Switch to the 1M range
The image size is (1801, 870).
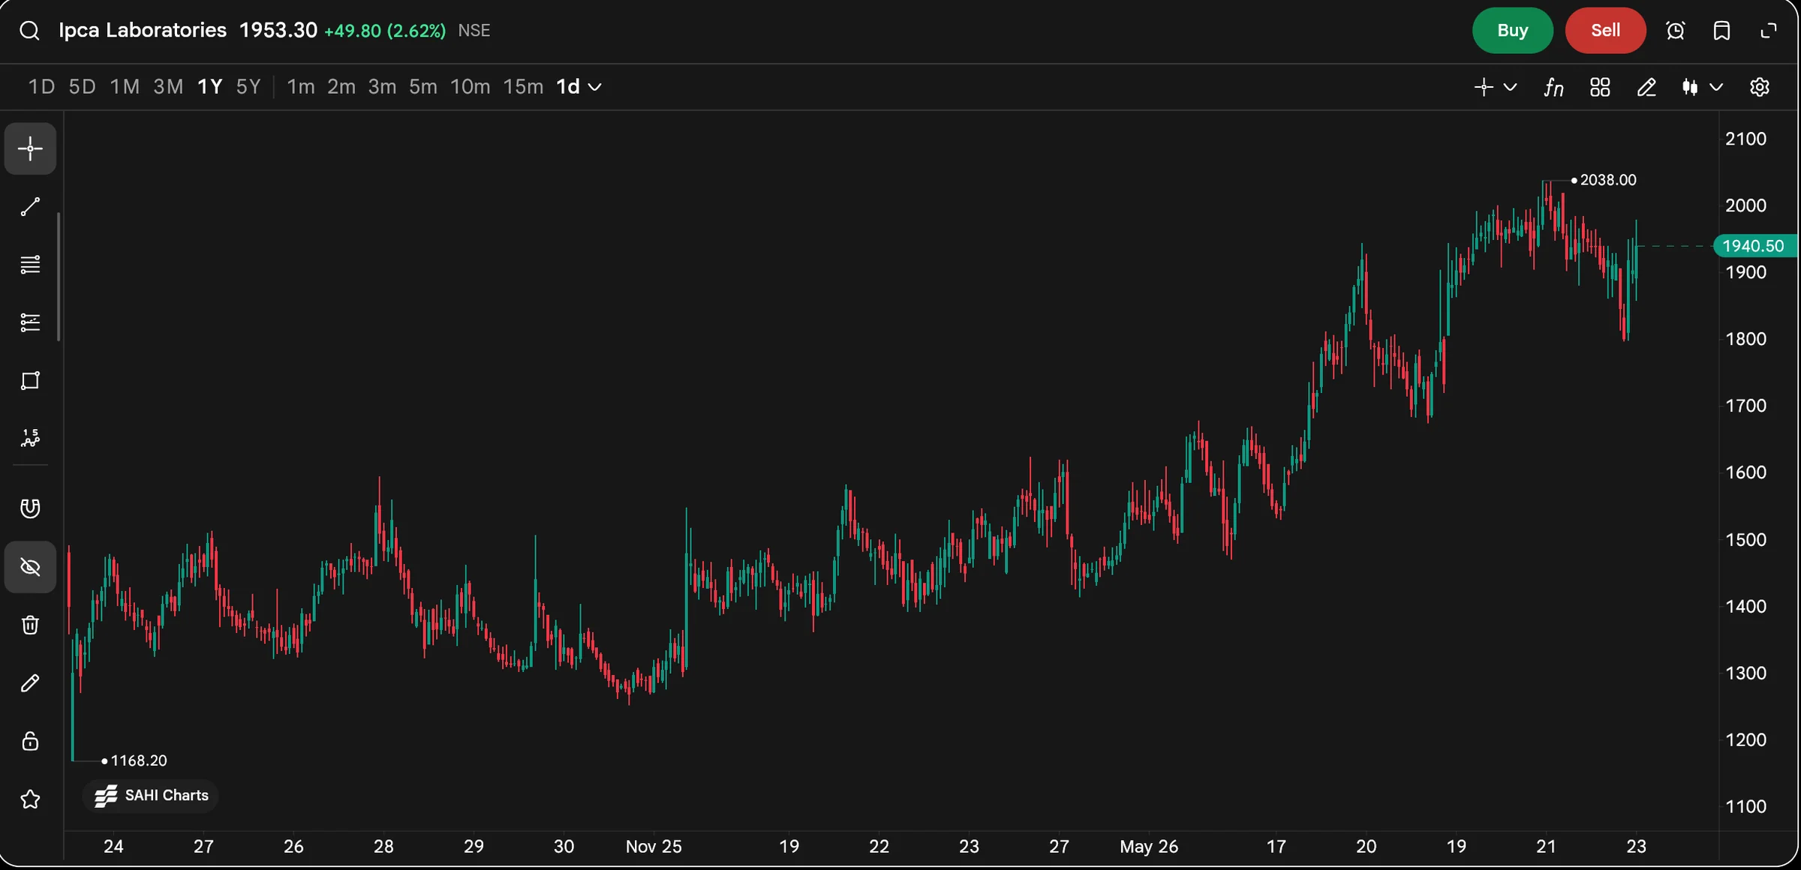(x=125, y=87)
